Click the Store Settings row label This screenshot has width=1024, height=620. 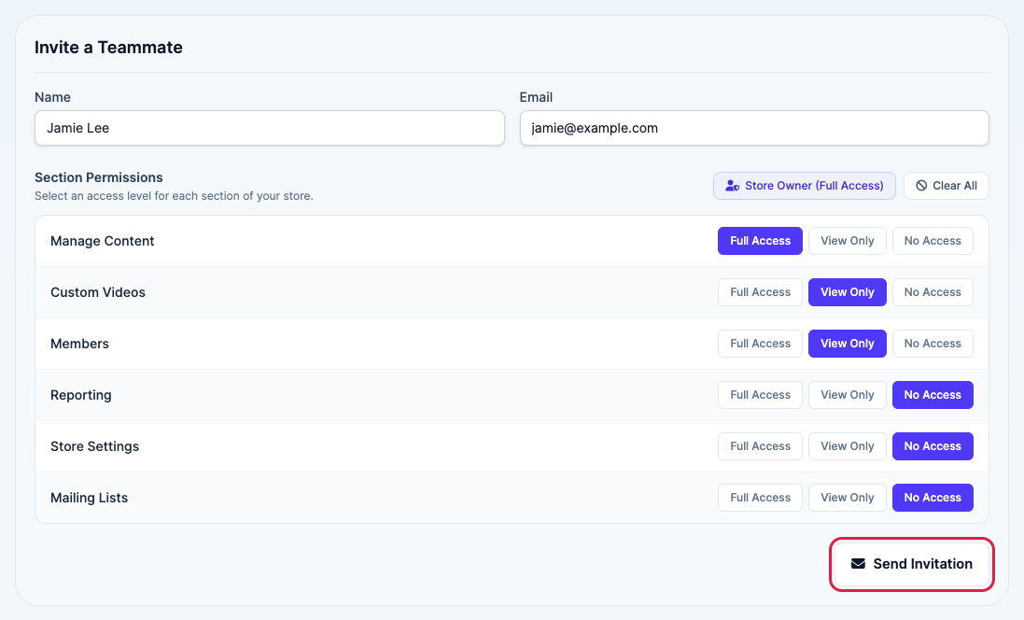[x=94, y=446]
